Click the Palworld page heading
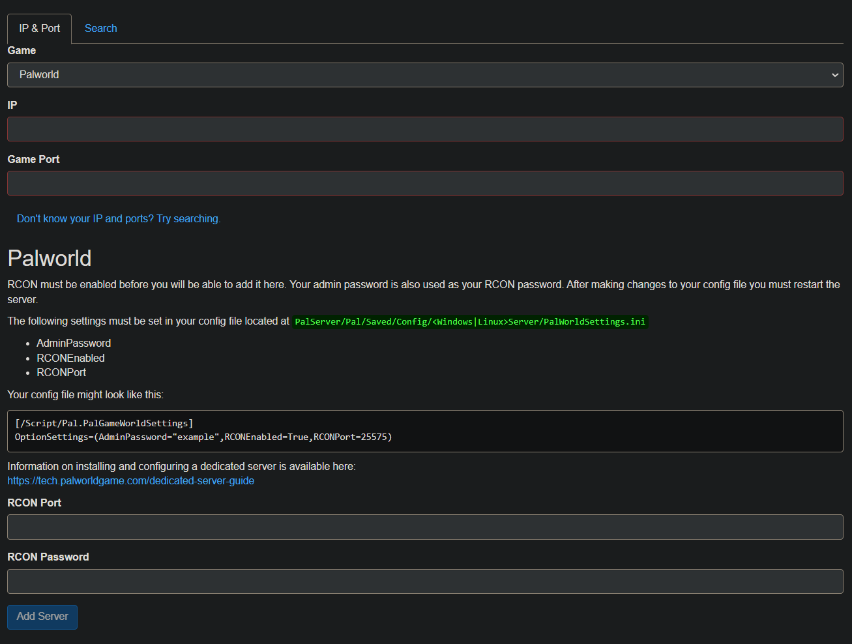This screenshot has height=644, width=852. point(49,258)
